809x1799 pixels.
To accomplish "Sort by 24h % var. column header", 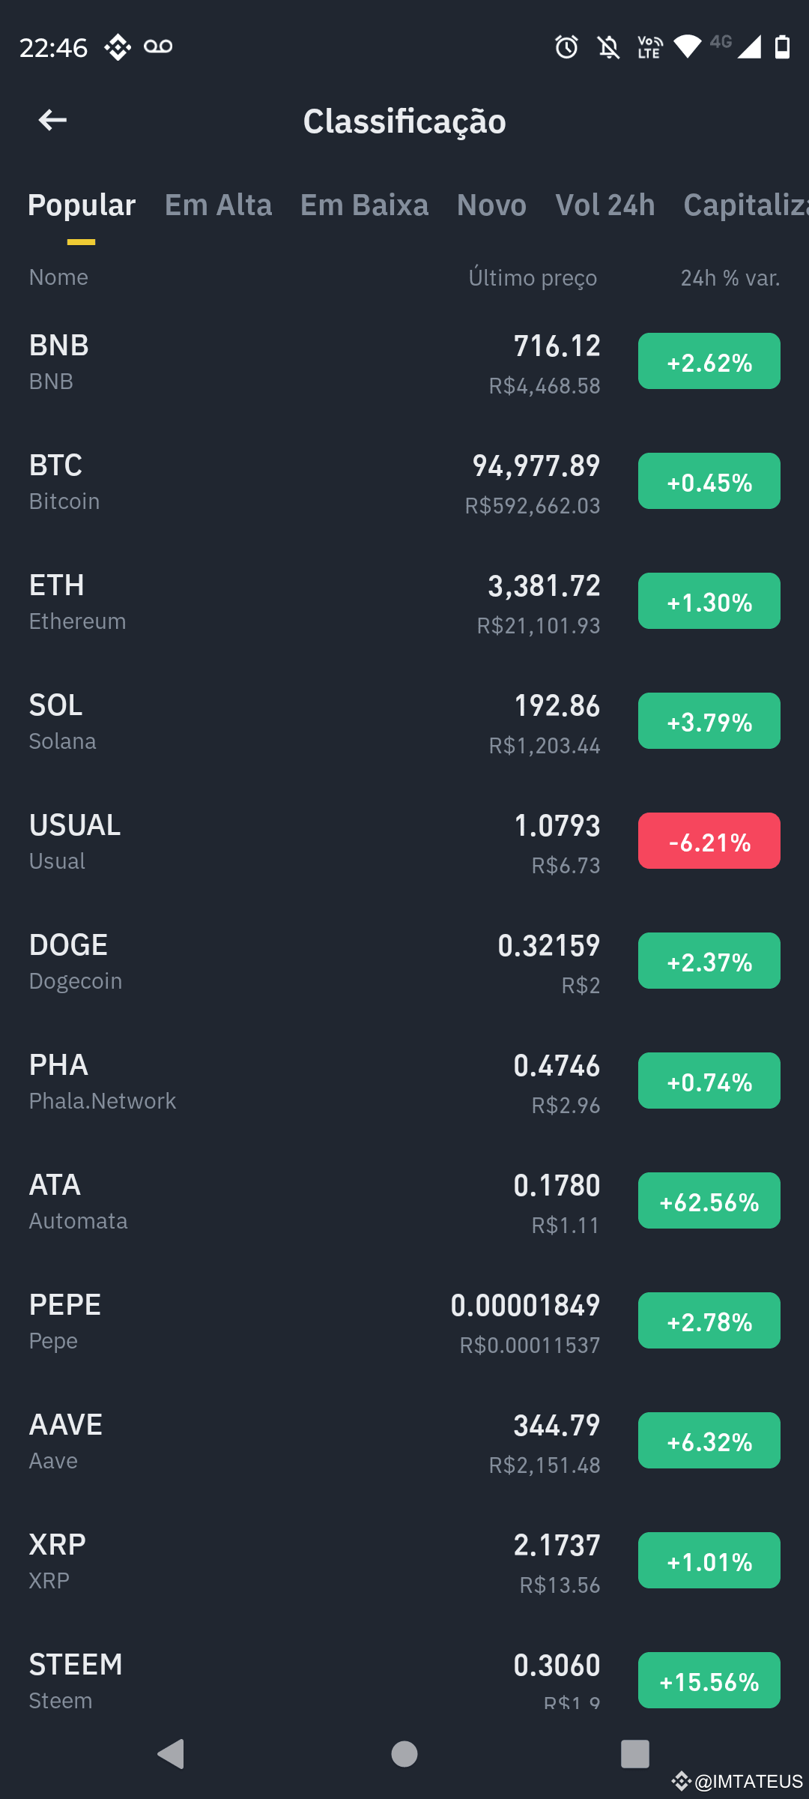I will click(730, 278).
